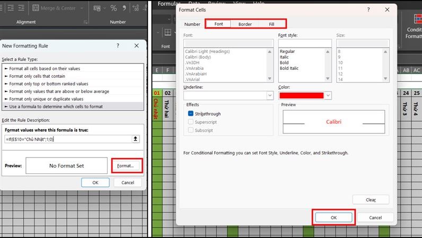The height and width of the screenshot is (238, 422).
Task: Click the Clear button in Format Cells
Action: point(371,199)
